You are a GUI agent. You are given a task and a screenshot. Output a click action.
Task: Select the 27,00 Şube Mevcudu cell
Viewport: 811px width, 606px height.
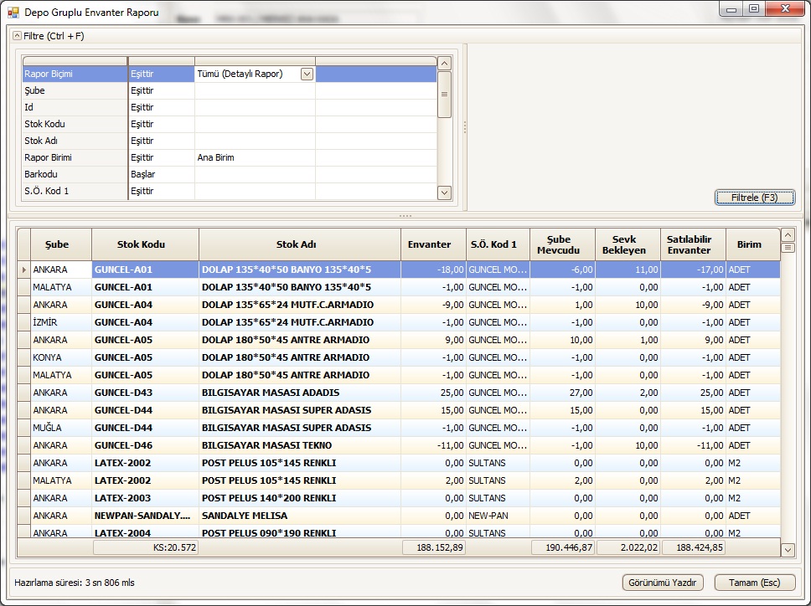pos(563,393)
